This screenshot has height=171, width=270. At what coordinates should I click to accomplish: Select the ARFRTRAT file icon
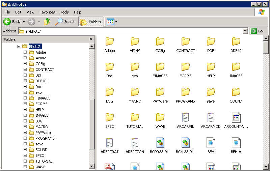click(x=109, y=143)
